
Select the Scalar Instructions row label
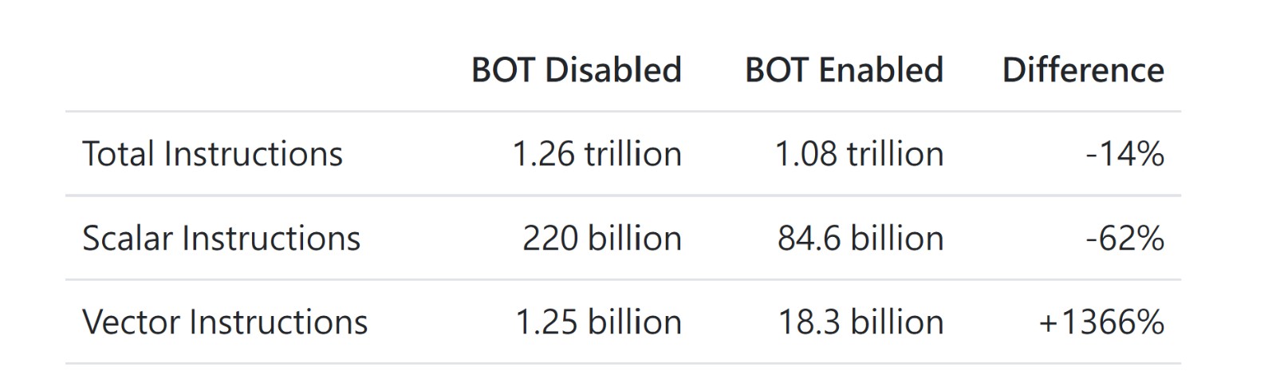click(221, 239)
